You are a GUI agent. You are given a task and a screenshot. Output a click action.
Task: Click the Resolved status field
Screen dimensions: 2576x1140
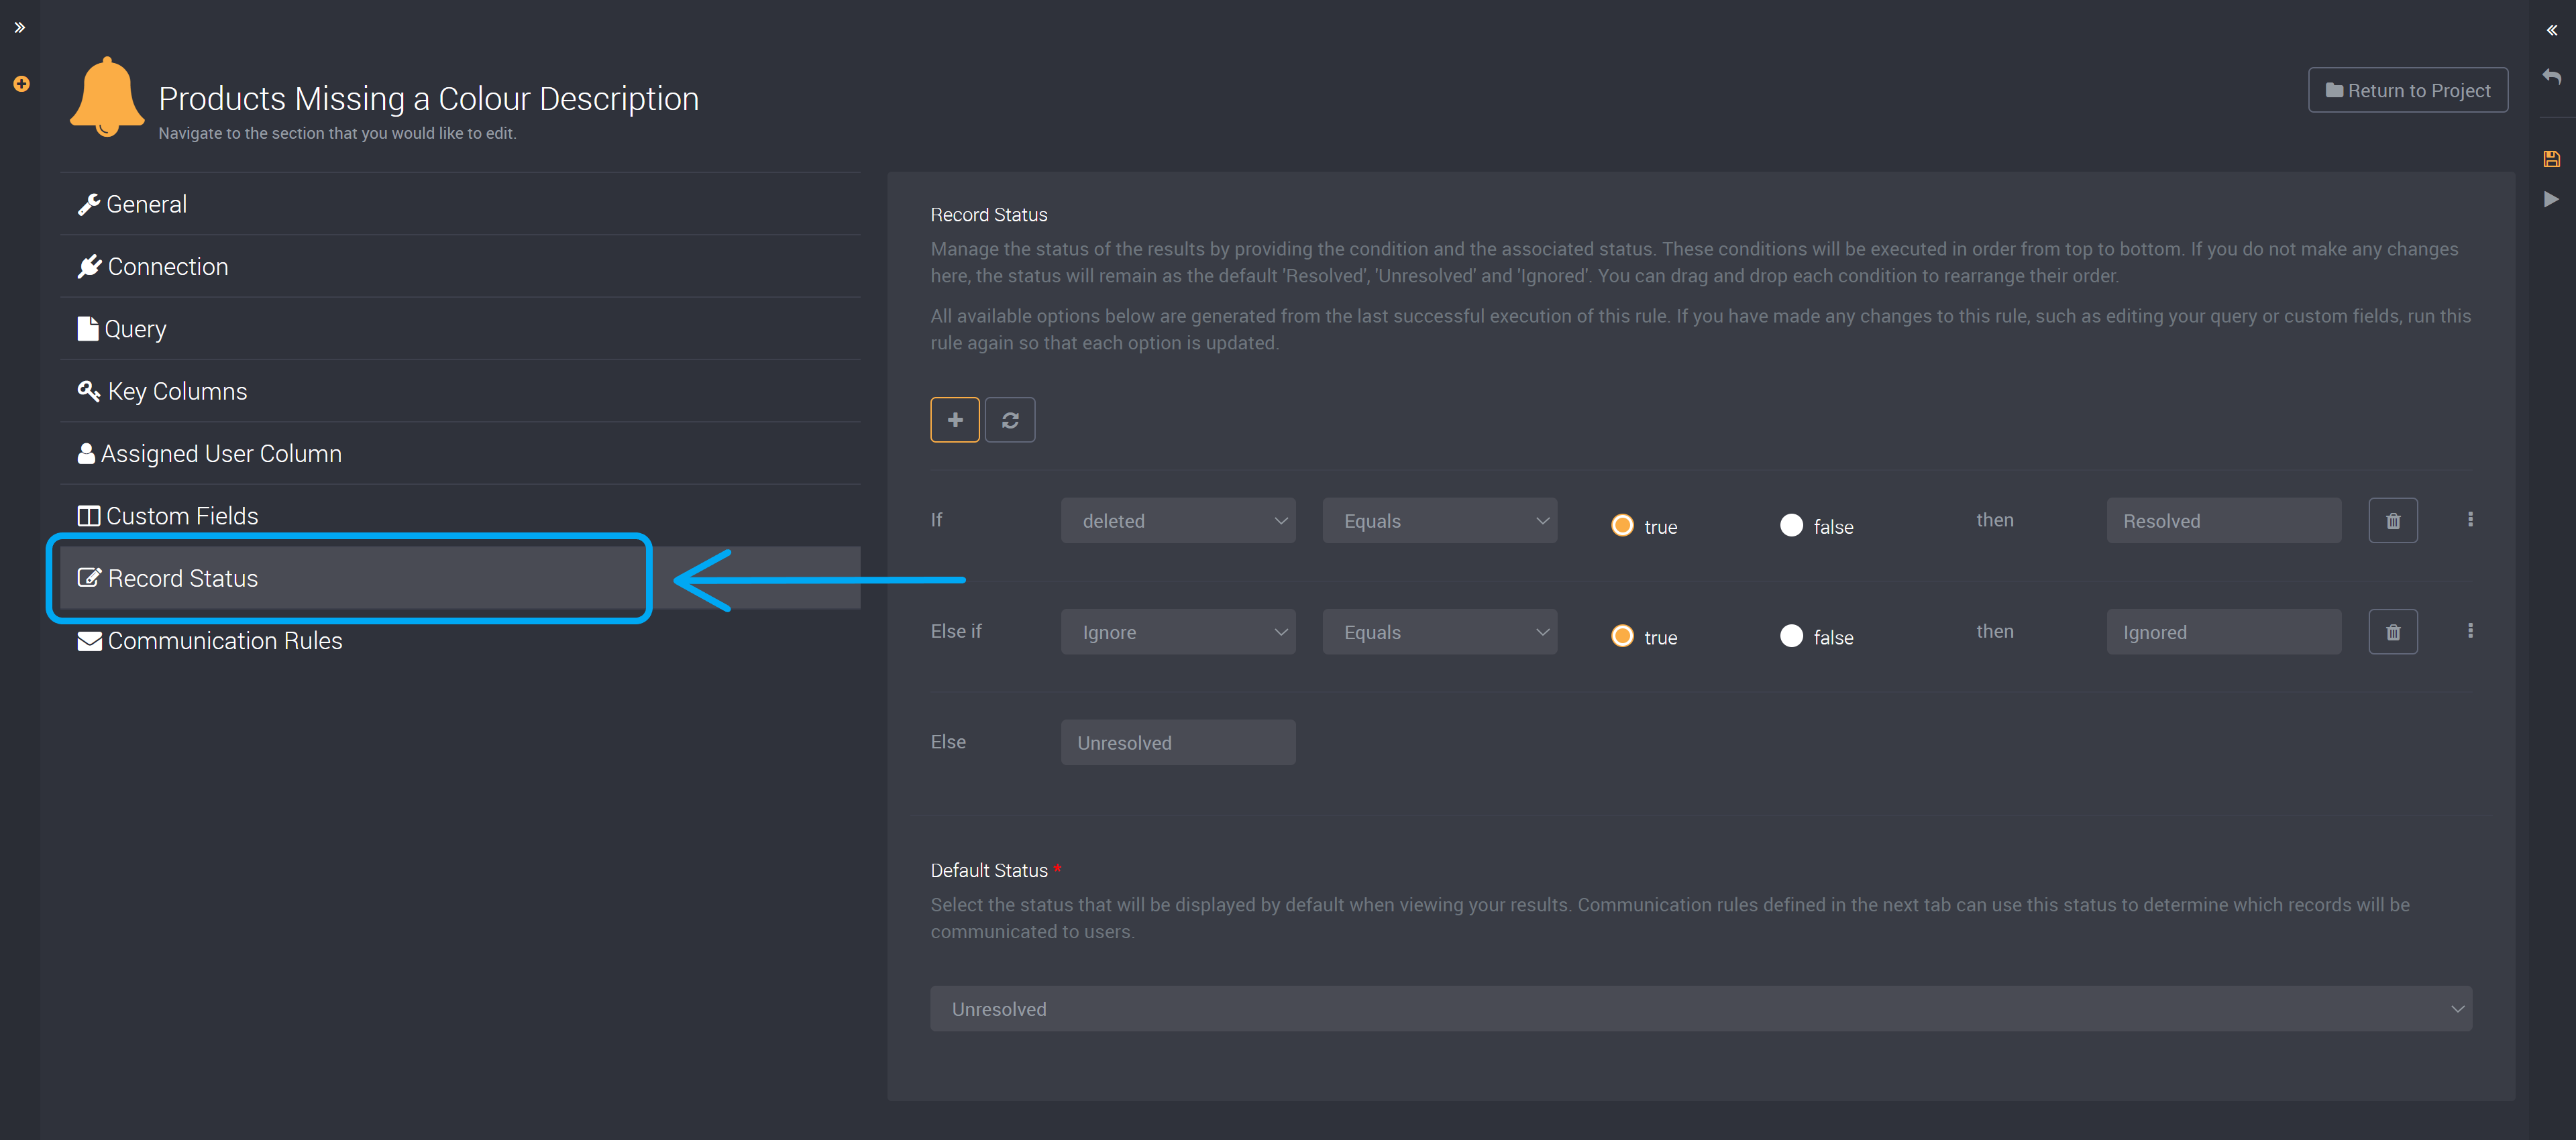point(2223,521)
